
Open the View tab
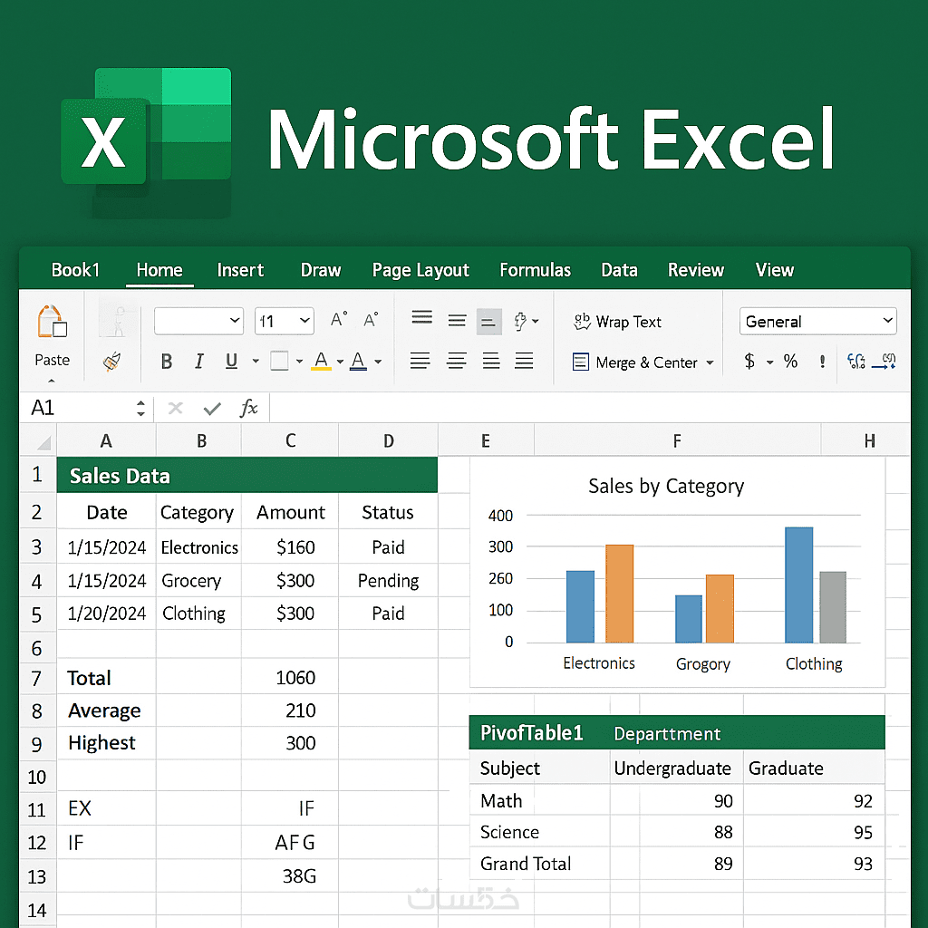(775, 270)
